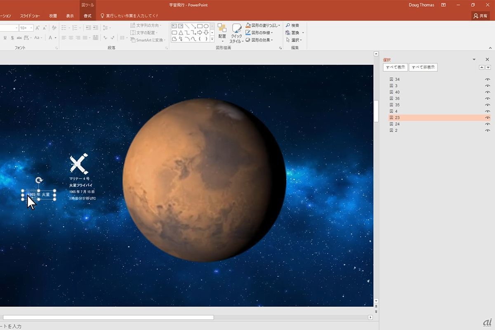Open the 表示 (View) ribbon tab
Viewport: 495px width, 330px height.
click(70, 16)
